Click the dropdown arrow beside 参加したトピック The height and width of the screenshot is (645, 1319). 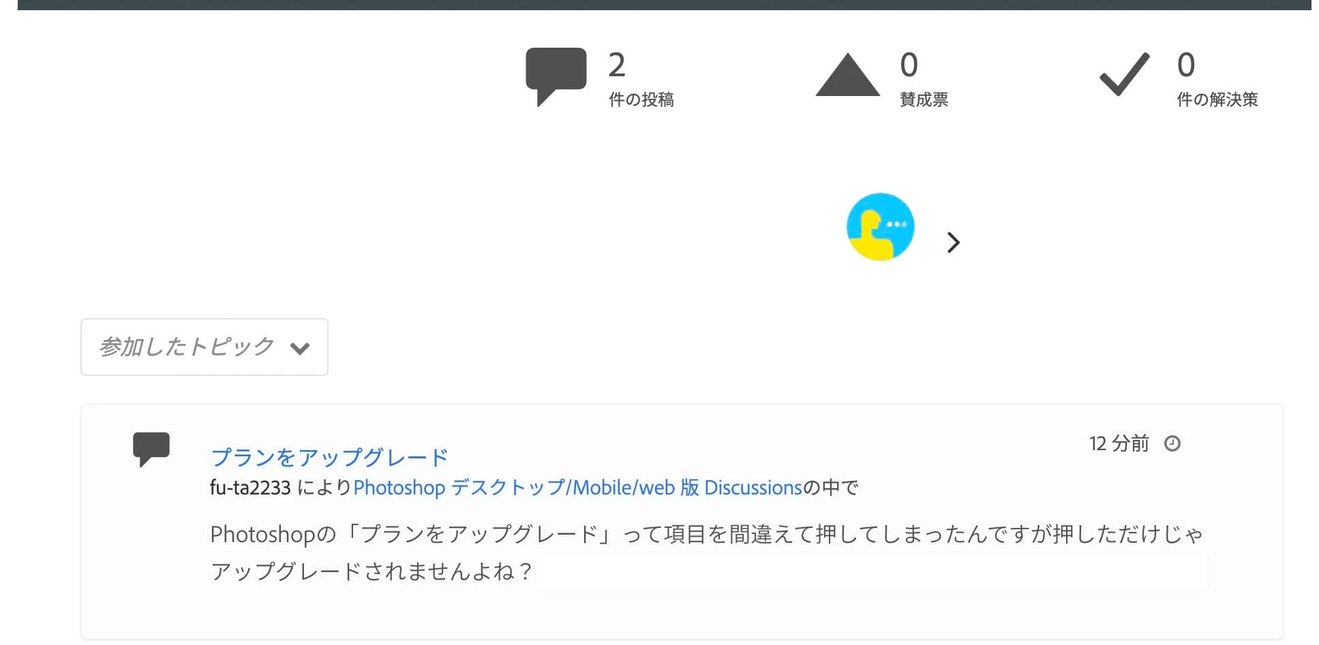click(300, 349)
